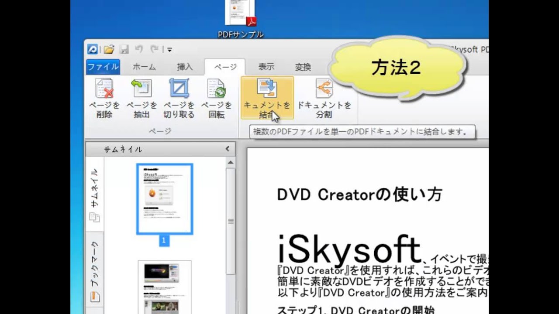
Task: Select the page 1 thumbnail
Action: pos(165,199)
